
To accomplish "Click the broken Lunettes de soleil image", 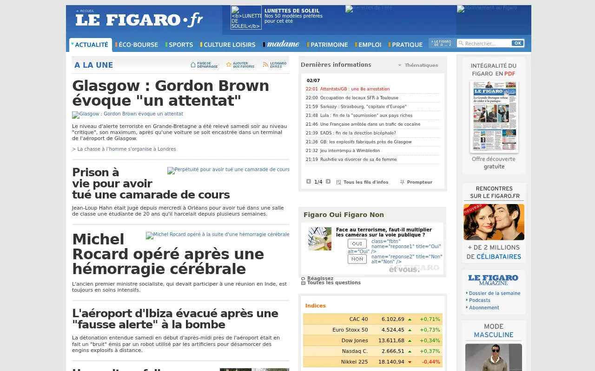I will click(246, 18).
